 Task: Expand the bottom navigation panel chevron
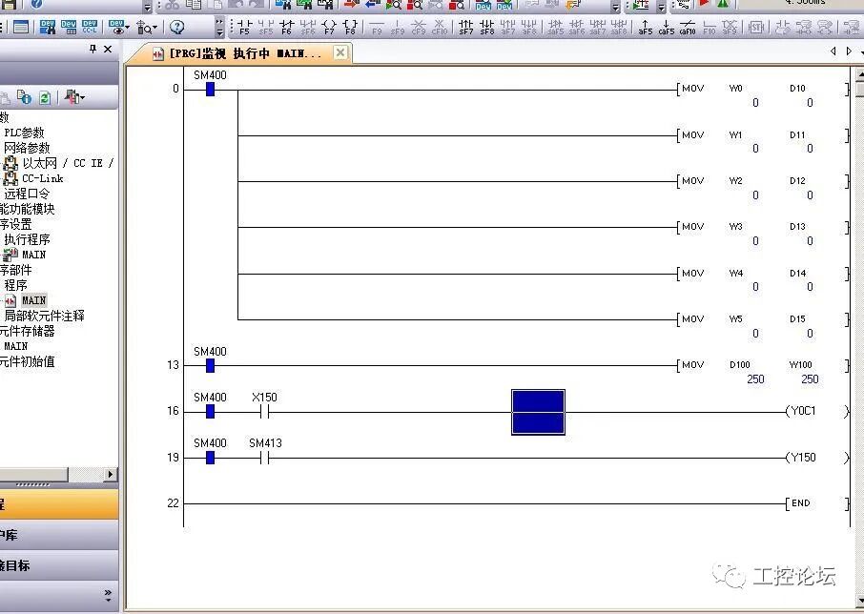(x=108, y=595)
